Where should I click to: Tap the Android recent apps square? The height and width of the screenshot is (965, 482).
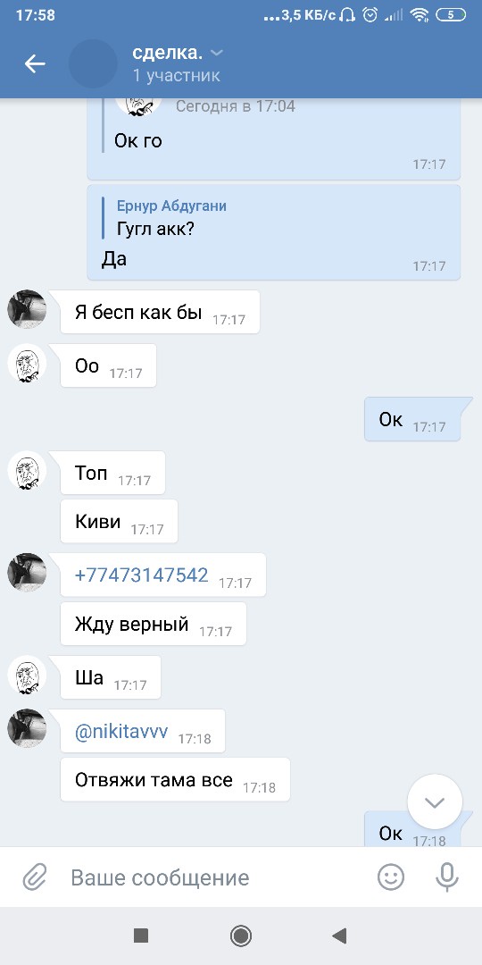pyautogui.click(x=141, y=936)
